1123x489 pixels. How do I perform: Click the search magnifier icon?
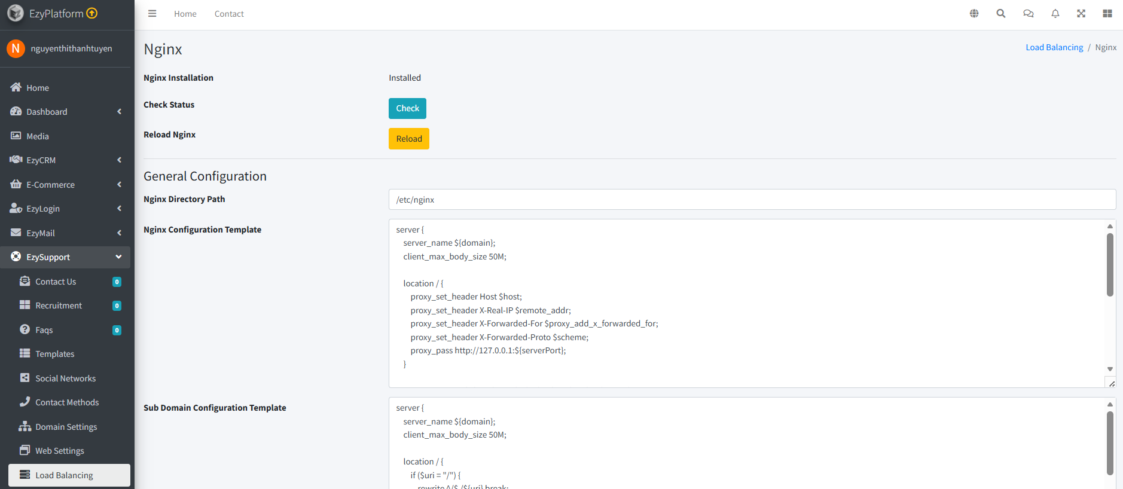tap(1000, 14)
